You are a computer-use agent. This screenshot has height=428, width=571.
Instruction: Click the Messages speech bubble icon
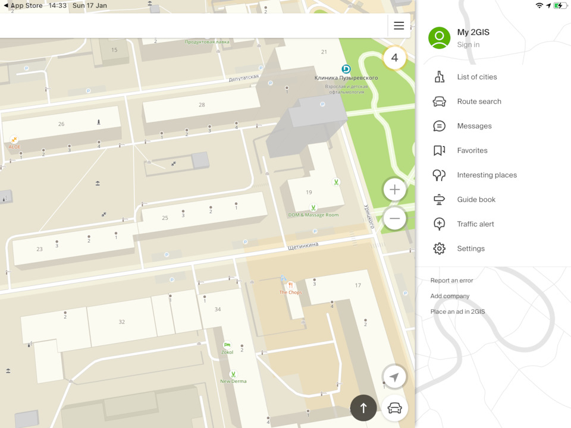439,126
